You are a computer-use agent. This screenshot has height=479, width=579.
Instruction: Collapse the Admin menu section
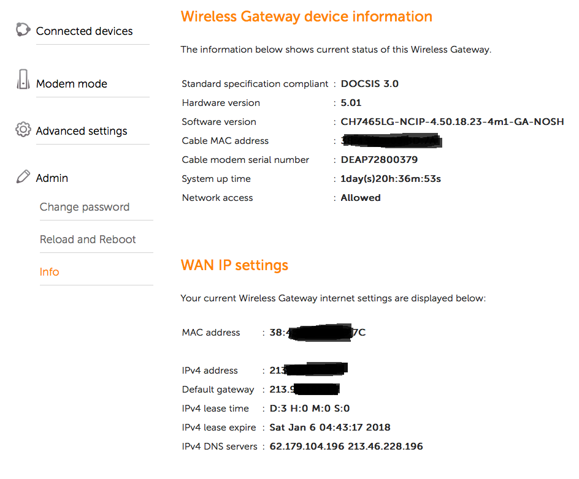(52, 178)
